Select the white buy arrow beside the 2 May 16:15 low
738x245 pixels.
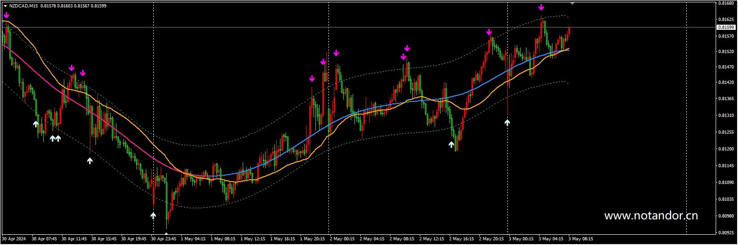coord(451,145)
